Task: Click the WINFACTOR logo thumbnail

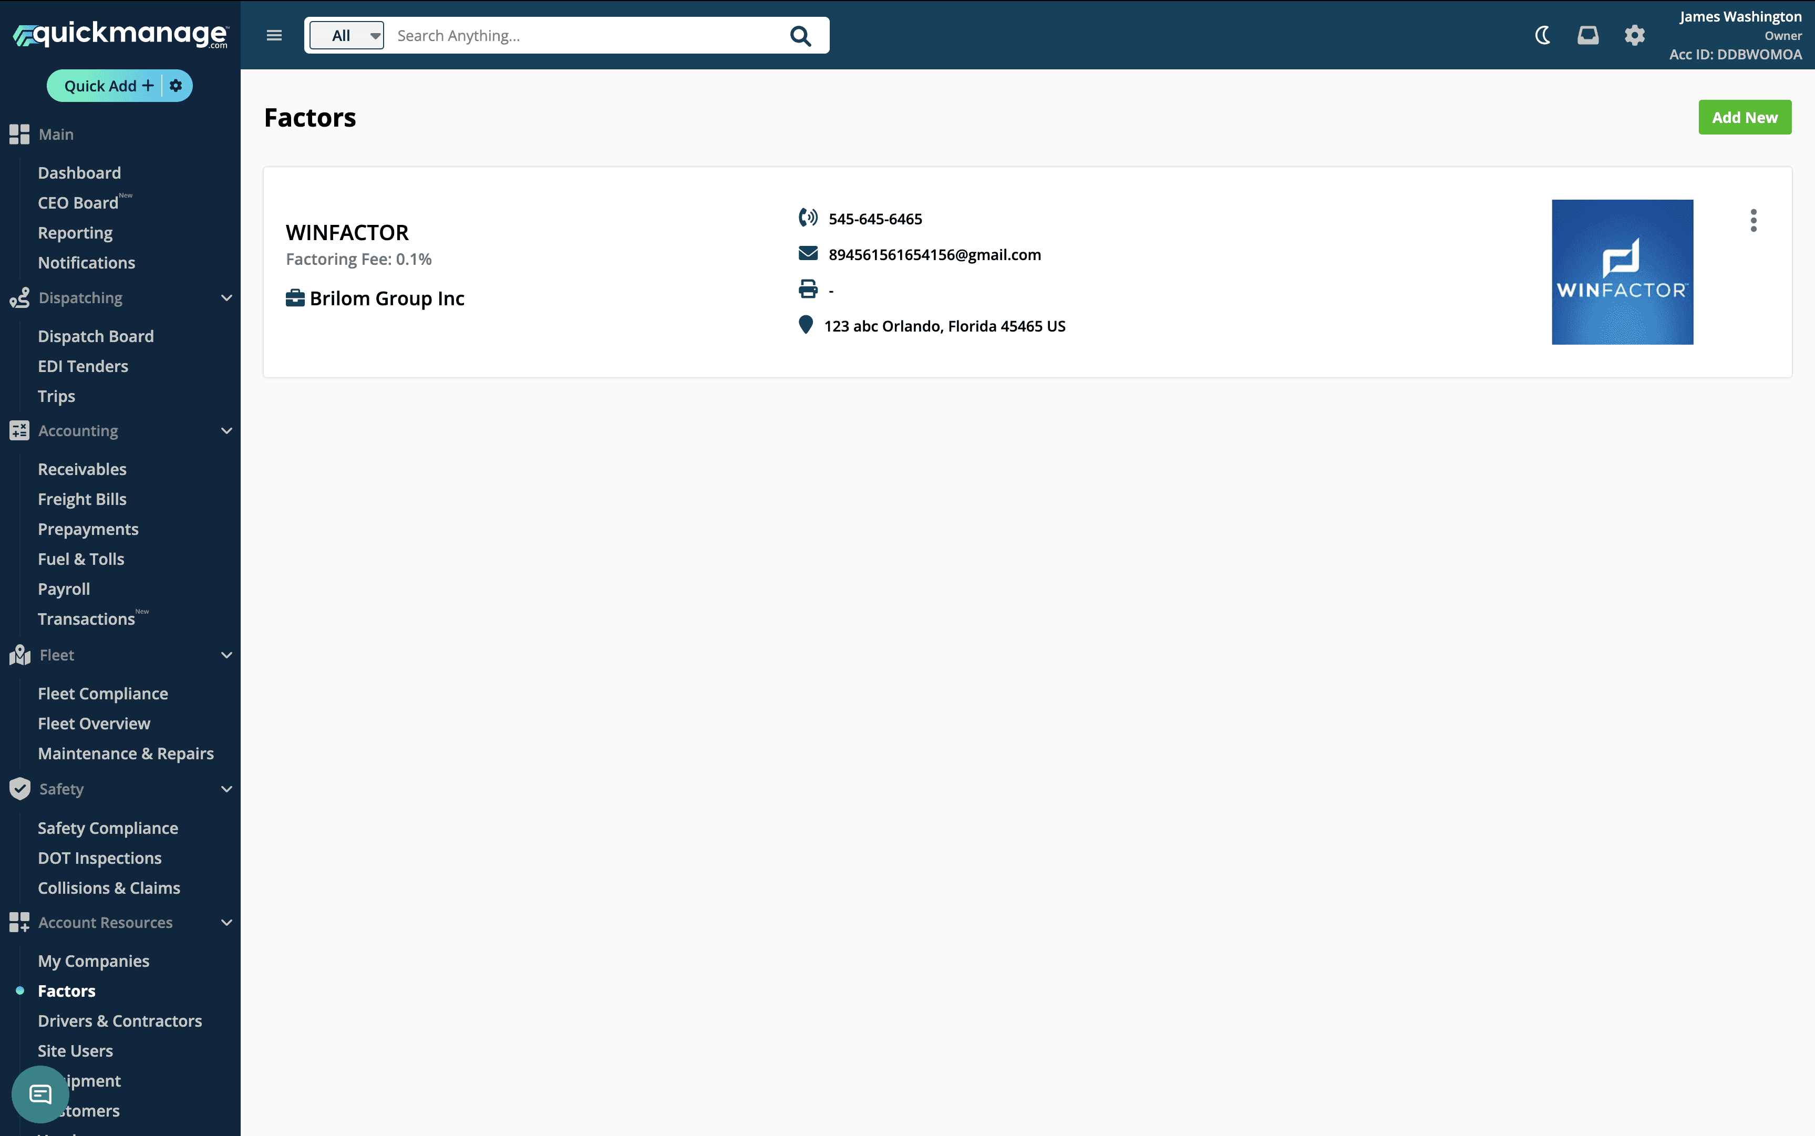Action: coord(1622,272)
